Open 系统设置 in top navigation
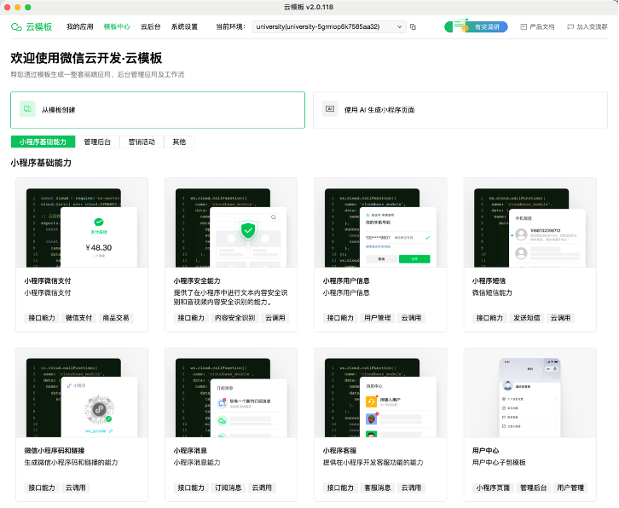The height and width of the screenshot is (508, 619). (184, 26)
